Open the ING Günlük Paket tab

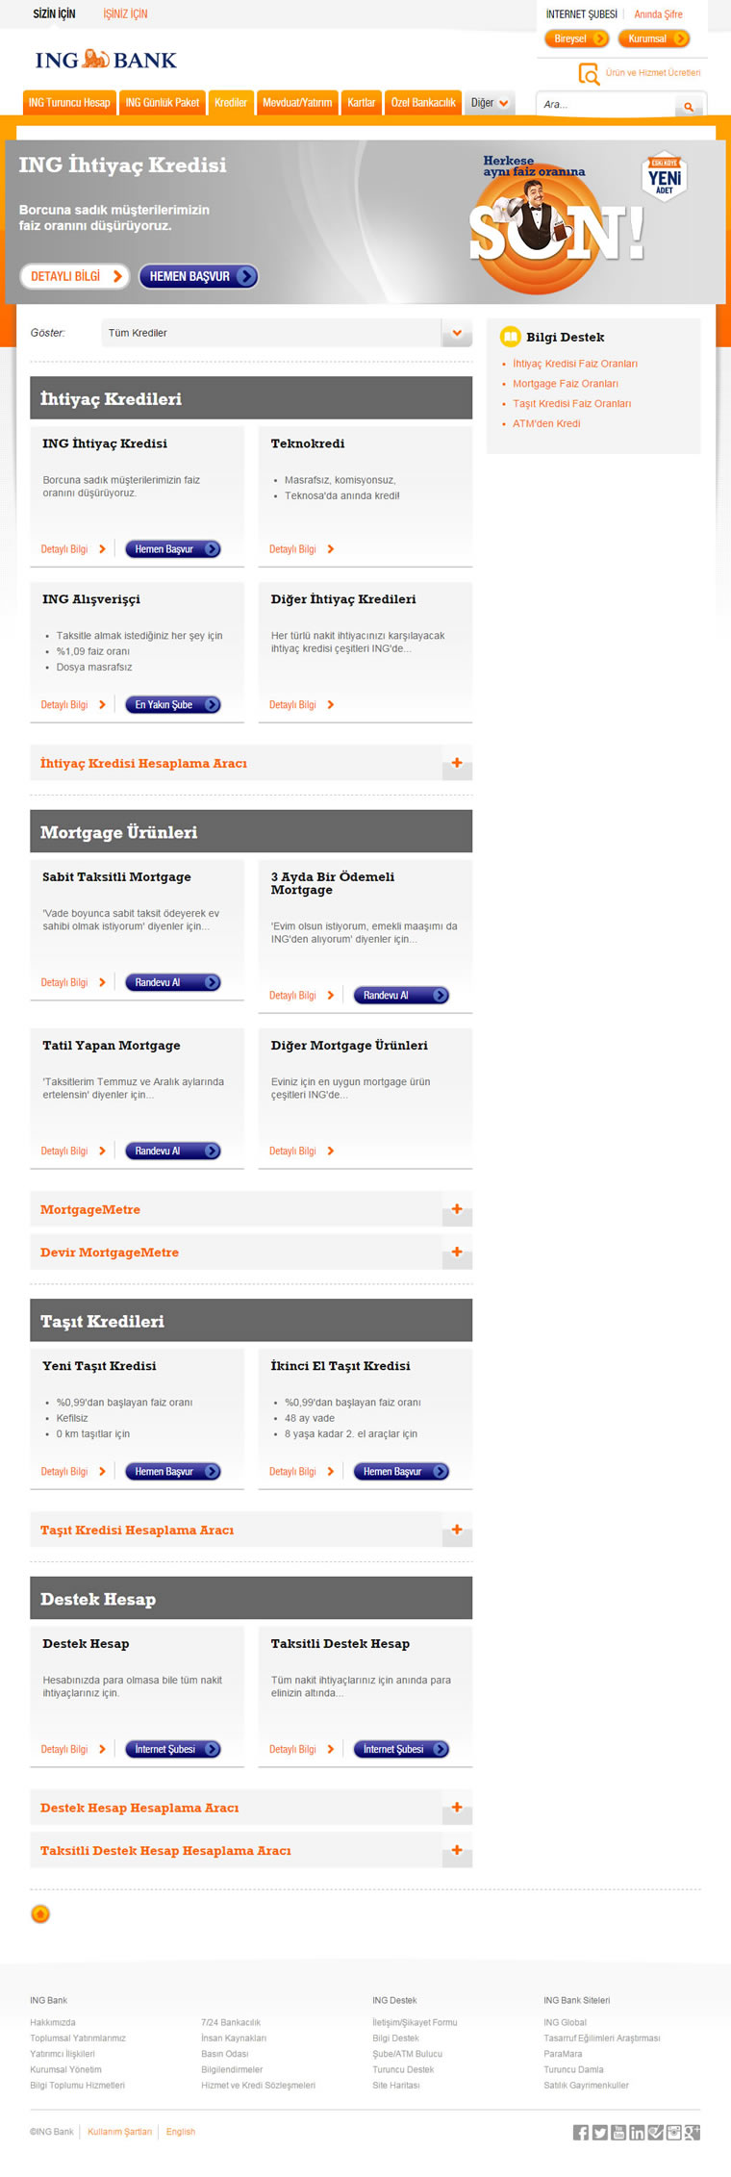(163, 103)
